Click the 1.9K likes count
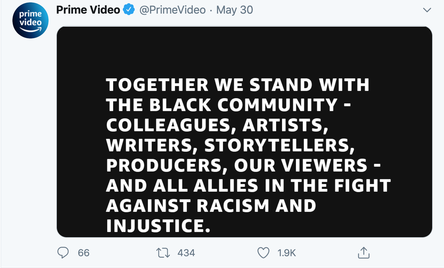This screenshot has height=268, width=444. click(287, 253)
